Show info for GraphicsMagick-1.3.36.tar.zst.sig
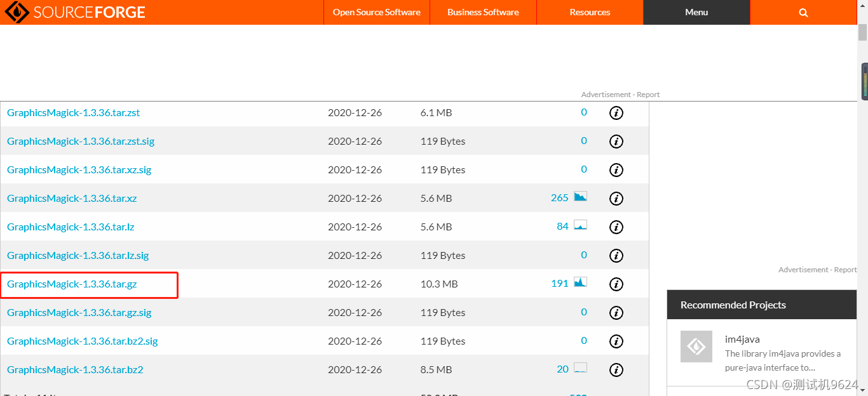The width and height of the screenshot is (868, 396). click(x=616, y=142)
